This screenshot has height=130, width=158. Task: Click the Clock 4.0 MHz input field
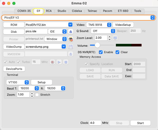pyautogui.click(x=95, y=123)
